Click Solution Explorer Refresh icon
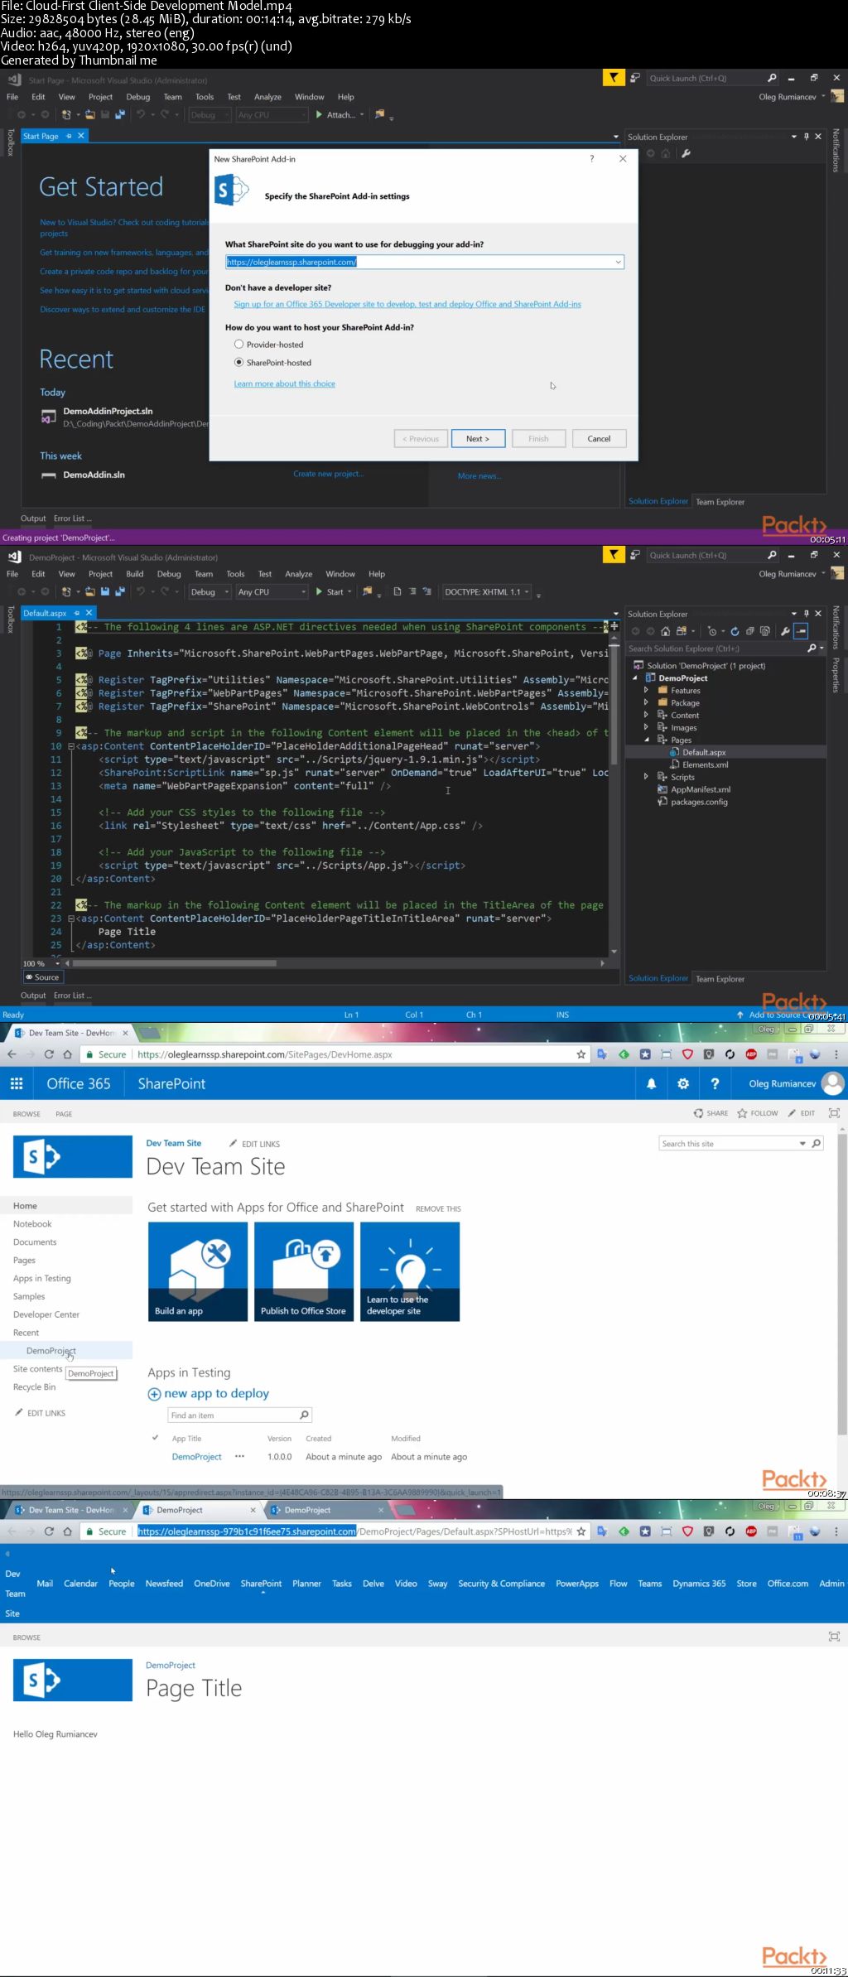Screen dimensions: 848x1977 coord(735,631)
